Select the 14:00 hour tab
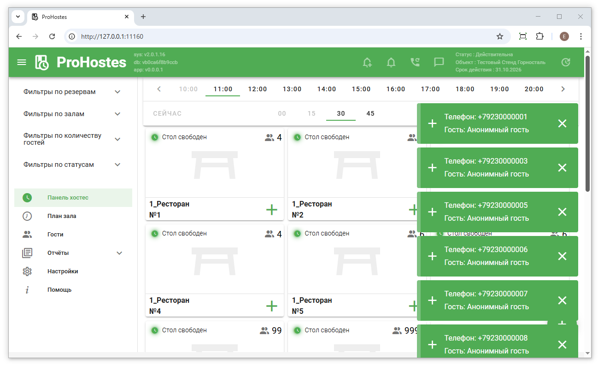 point(326,89)
